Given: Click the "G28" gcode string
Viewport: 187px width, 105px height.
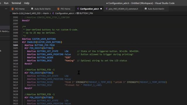Looking at the screenshot, I should click(67, 57).
